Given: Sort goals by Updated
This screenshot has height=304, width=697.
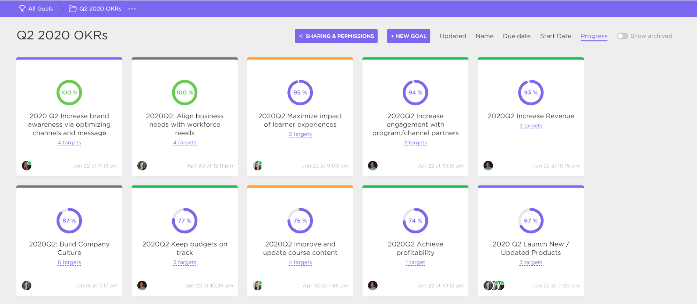Looking at the screenshot, I should pyautogui.click(x=453, y=36).
